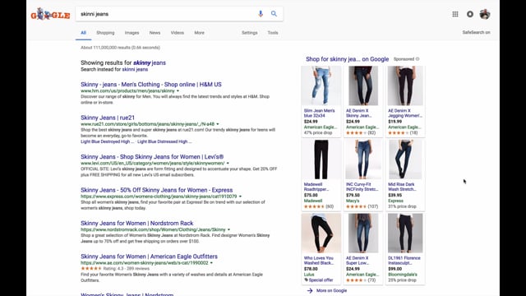Click Mid Rise Dark Wash Stretch title
Screen dimensions: 526x296
click(x=402, y=187)
